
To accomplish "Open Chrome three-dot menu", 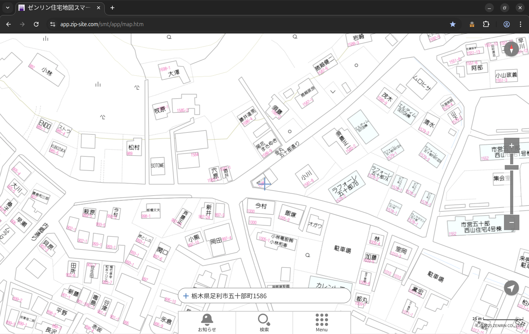I will (521, 24).
